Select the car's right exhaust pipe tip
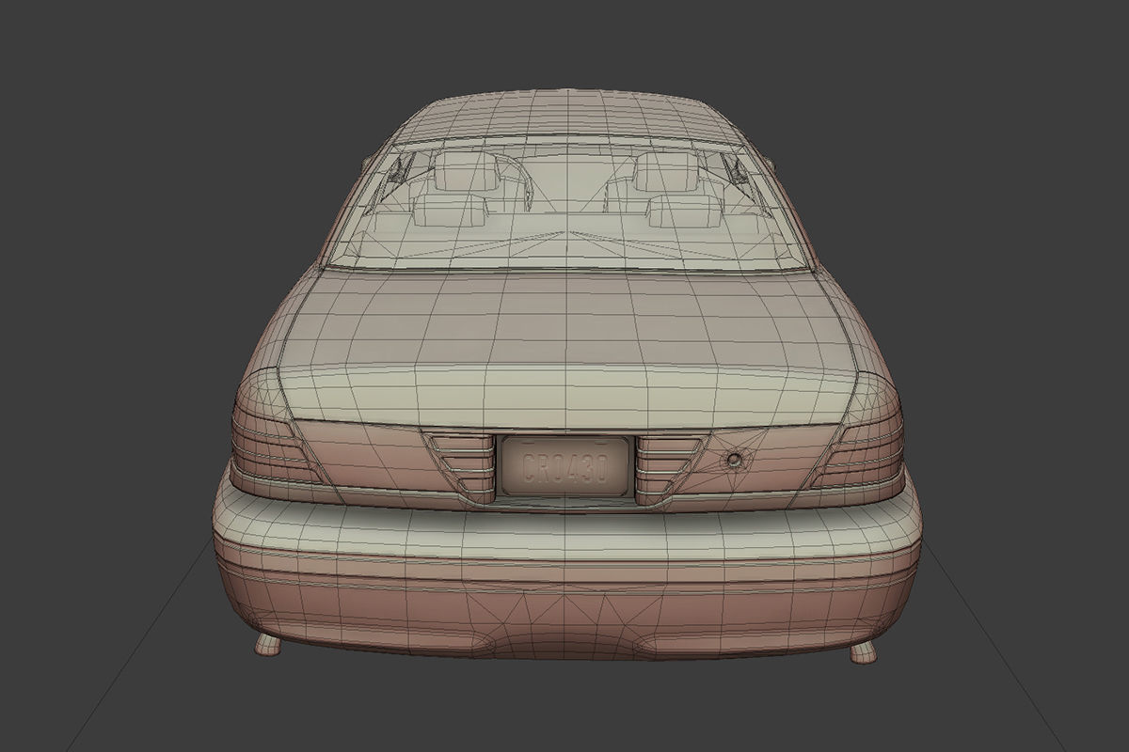1129x752 pixels. click(862, 651)
